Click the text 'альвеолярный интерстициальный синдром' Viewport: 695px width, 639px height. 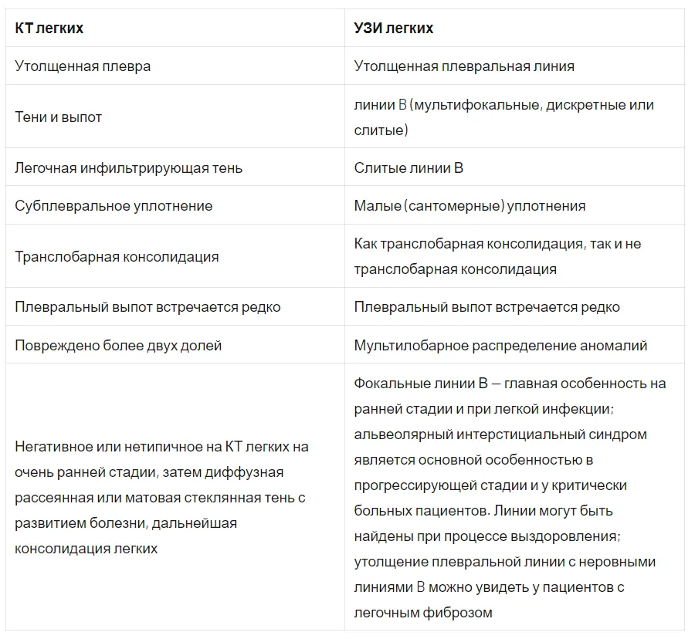(500, 434)
